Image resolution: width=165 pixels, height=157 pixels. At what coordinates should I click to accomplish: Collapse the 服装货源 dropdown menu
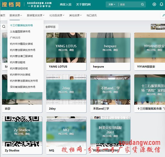16,15
